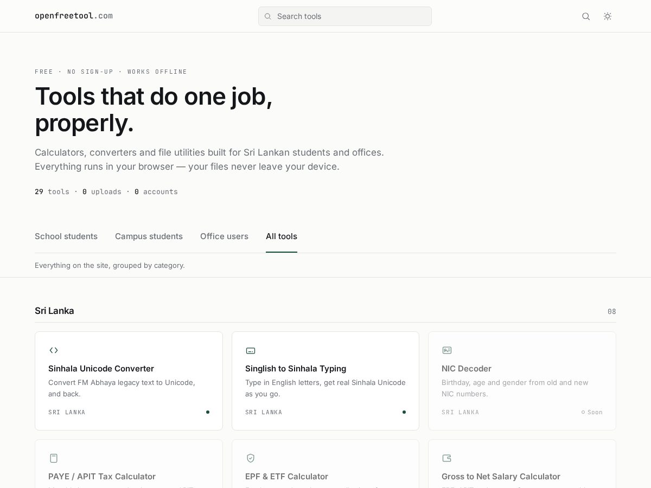
Task: Click 'Tools that do one job, properly' headline
Action: point(154,110)
